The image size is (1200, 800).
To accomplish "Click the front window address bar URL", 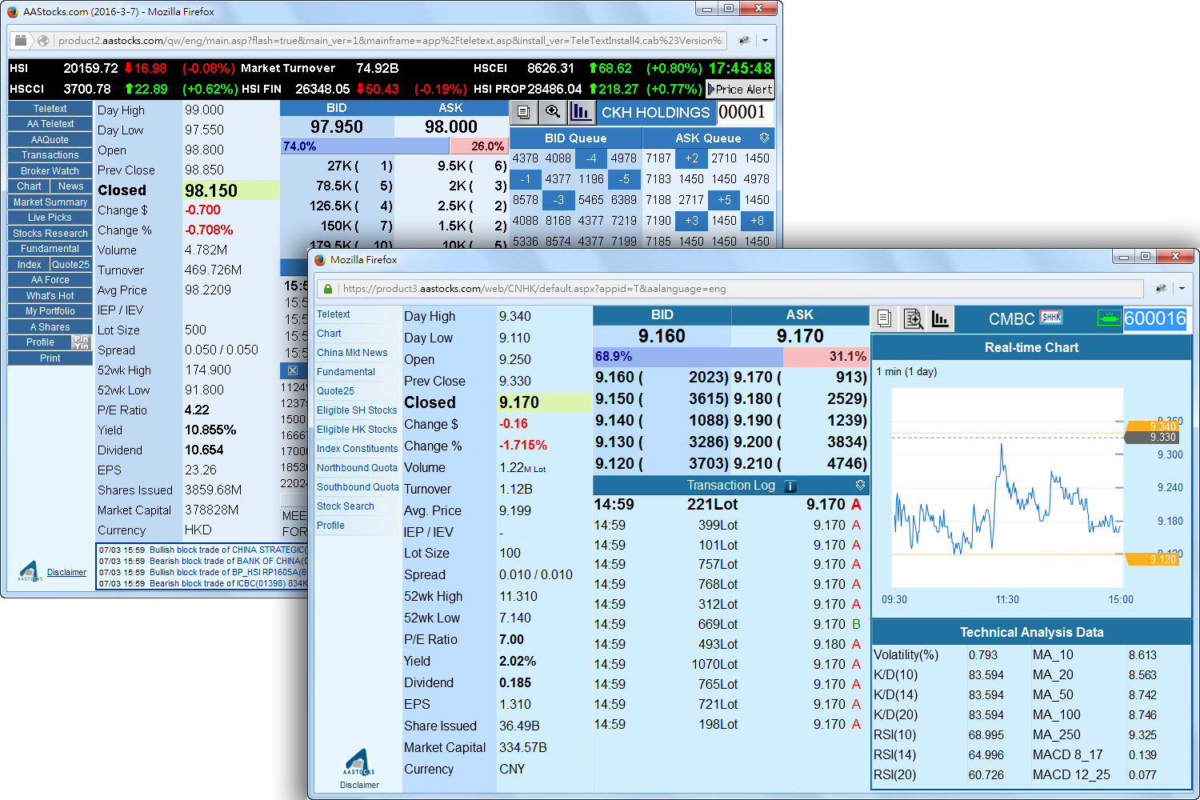I will 730,289.
